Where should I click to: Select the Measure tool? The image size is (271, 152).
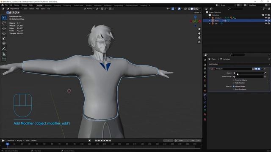pyautogui.click(x=4, y=54)
